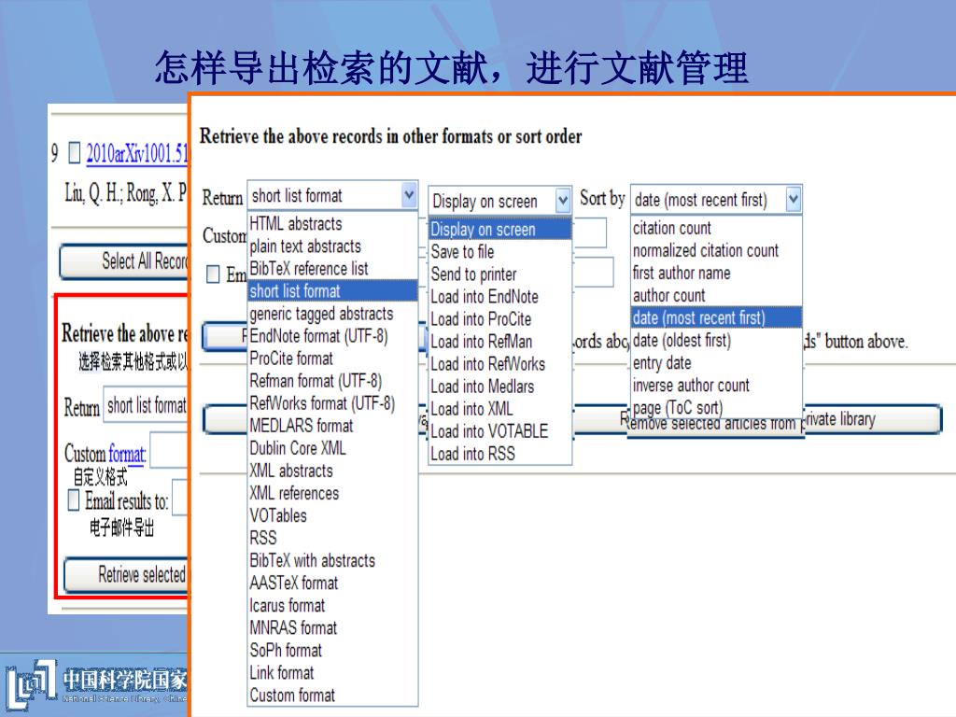
Task: Choose Load into XML
Action: click(500, 409)
